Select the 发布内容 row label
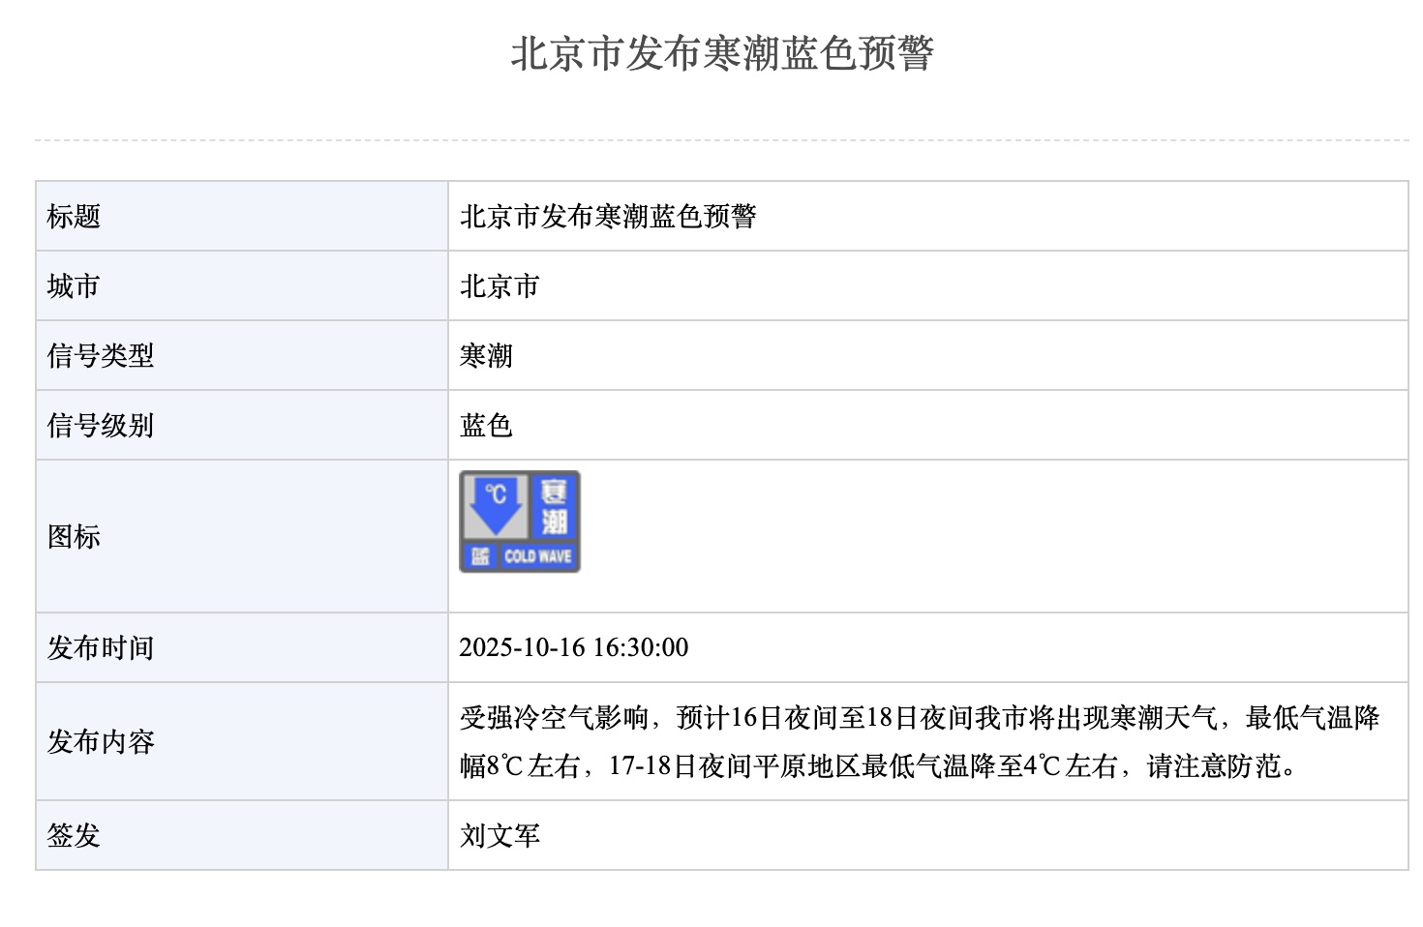The width and height of the screenshot is (1423, 927). [x=101, y=742]
